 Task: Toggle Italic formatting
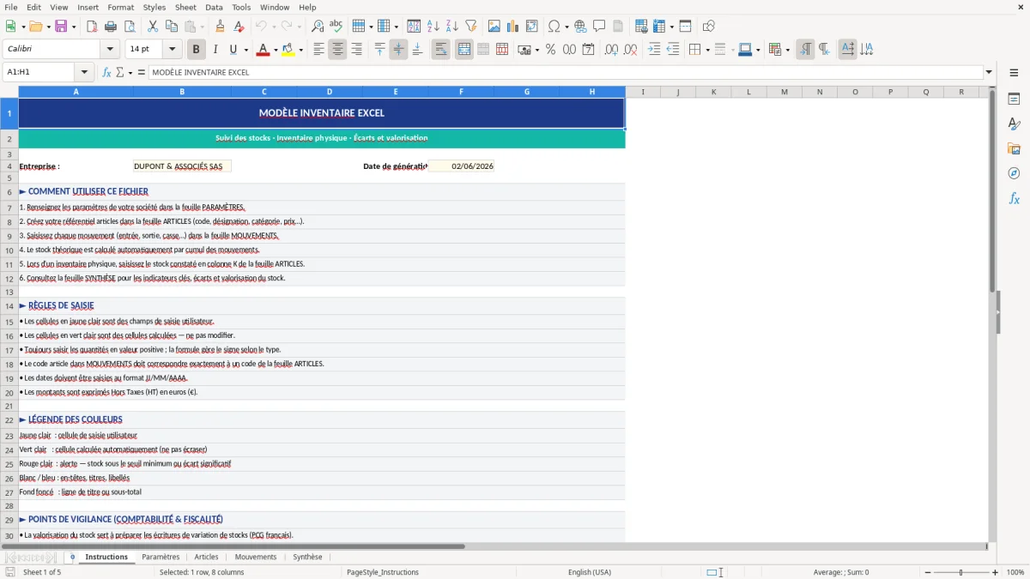(x=215, y=50)
